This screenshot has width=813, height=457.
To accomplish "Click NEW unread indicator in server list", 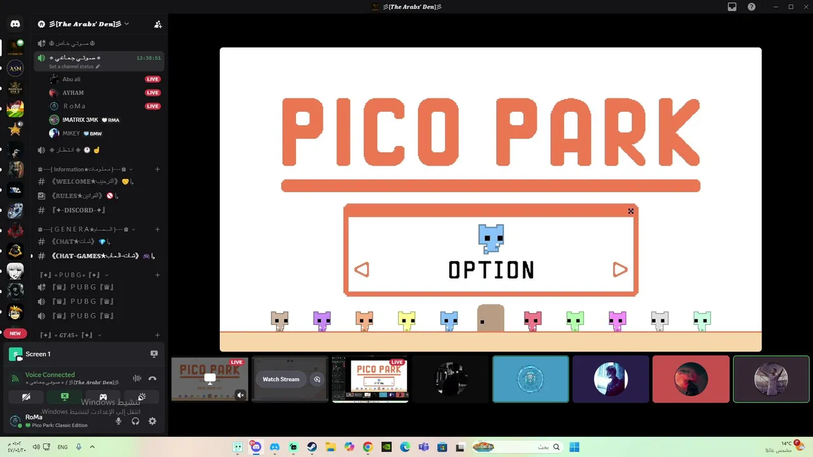I will tap(15, 333).
